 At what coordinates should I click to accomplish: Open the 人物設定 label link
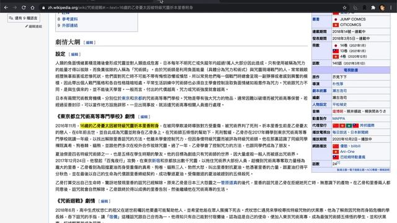click(x=319, y=105)
